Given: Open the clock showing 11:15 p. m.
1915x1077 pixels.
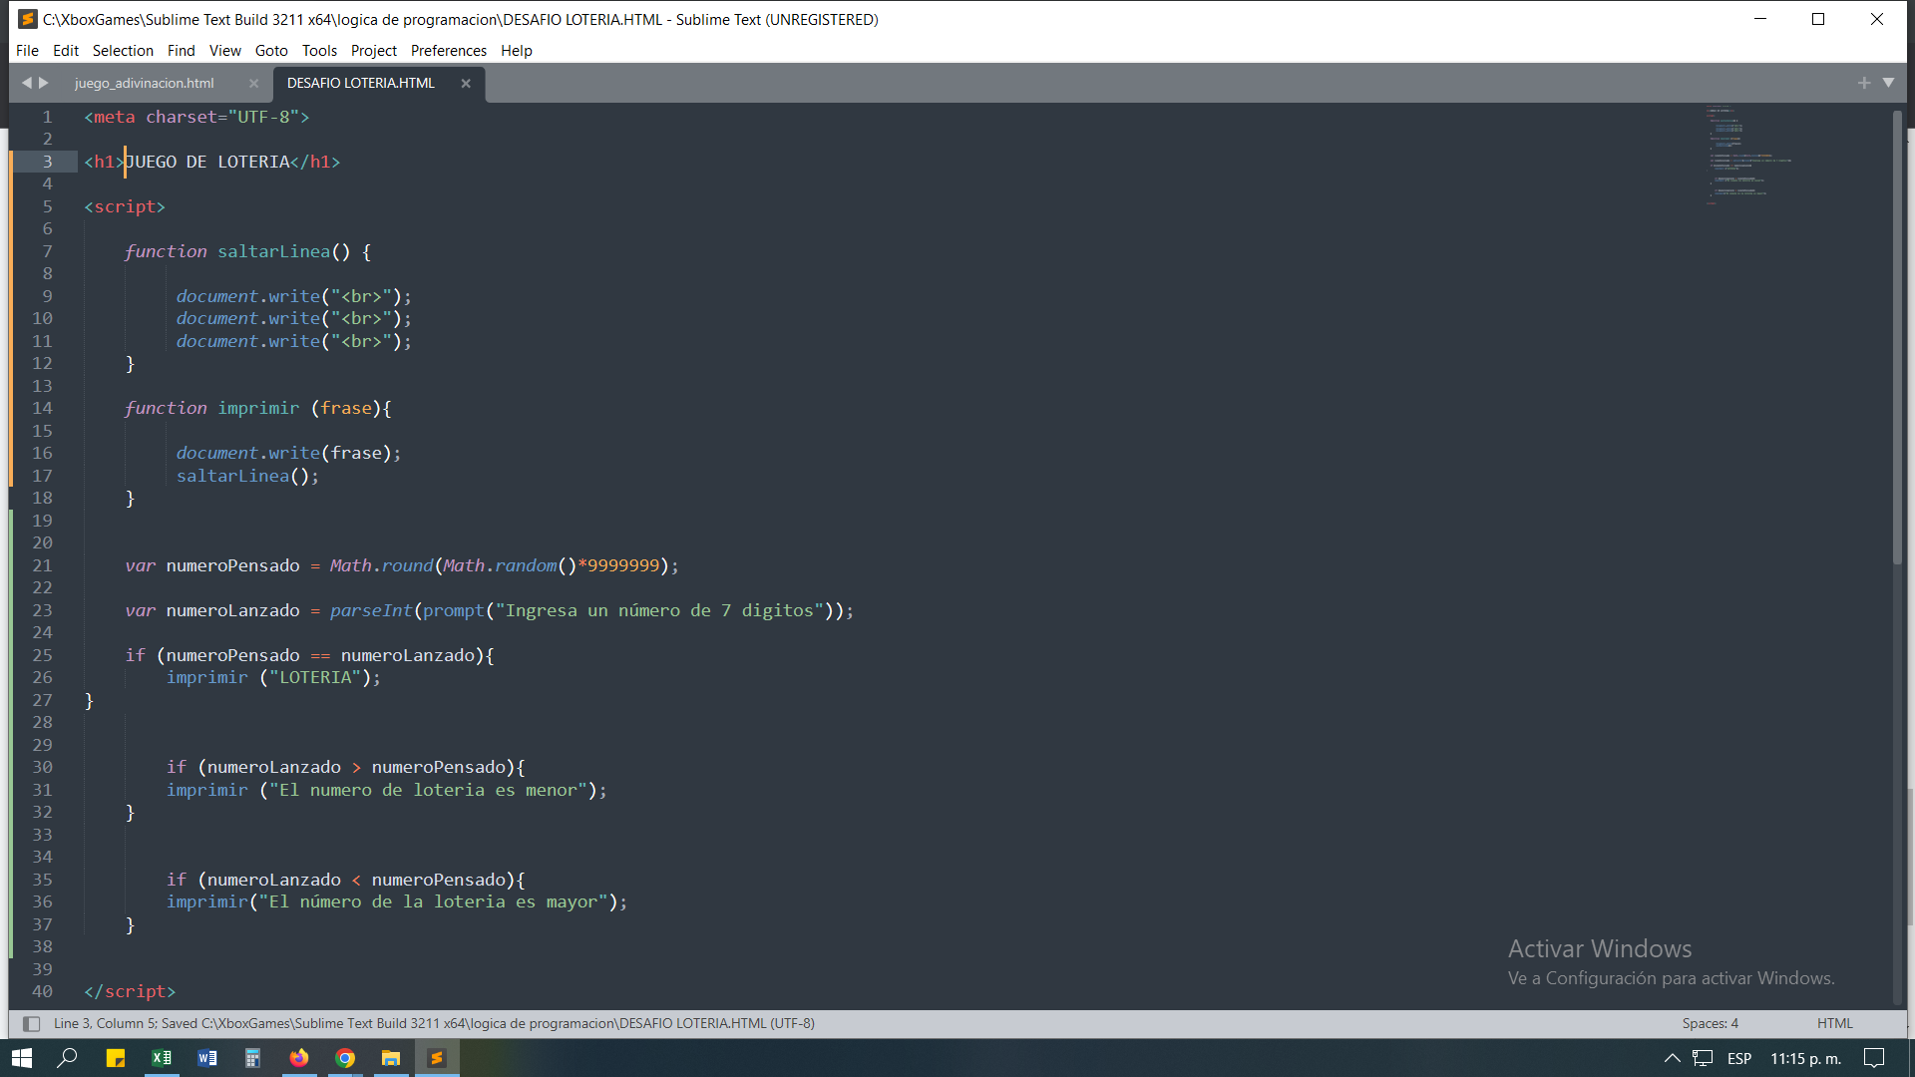Looking at the screenshot, I should [1806, 1058].
